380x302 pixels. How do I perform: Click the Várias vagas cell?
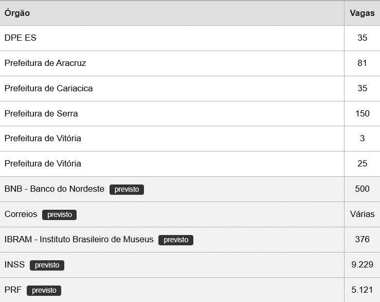pyautogui.click(x=362, y=214)
